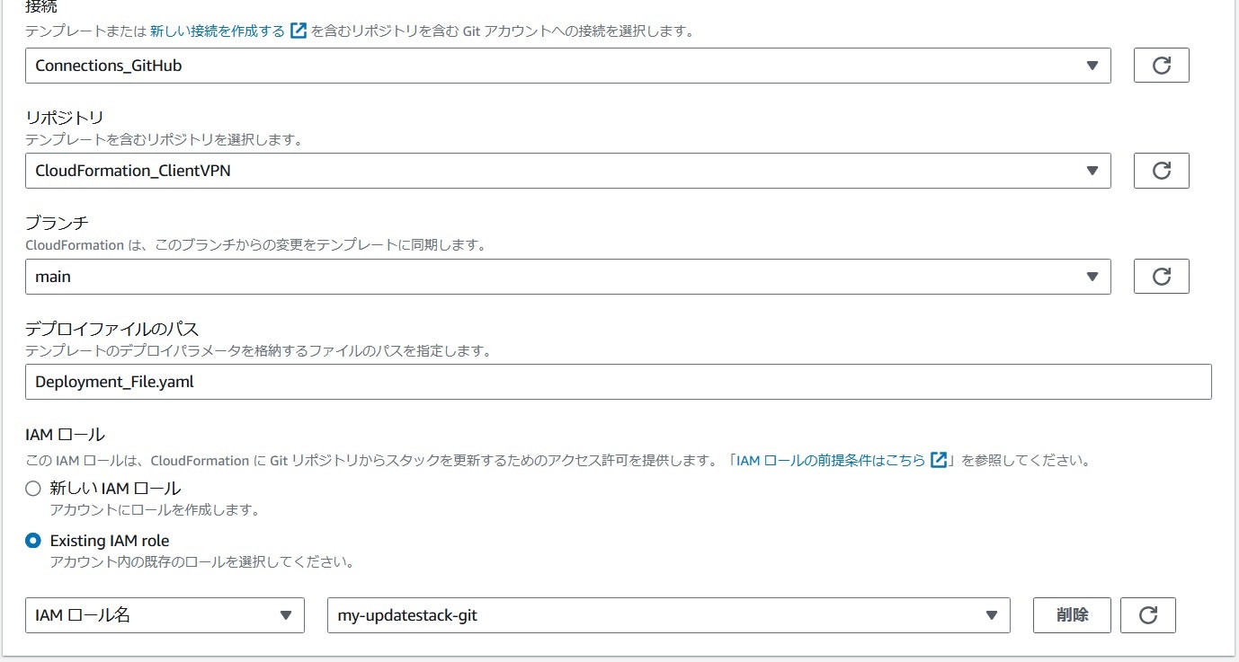Image resolution: width=1239 pixels, height=662 pixels.
Task: Select the Existing IAM role radio button
Action: [x=33, y=541]
